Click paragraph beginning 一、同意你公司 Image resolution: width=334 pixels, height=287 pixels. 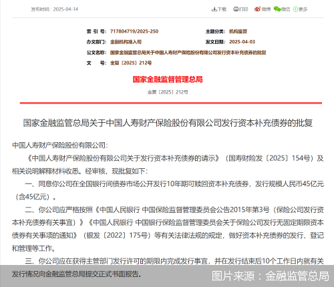[168, 190]
